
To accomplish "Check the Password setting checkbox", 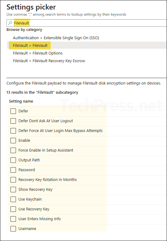I will pyautogui.click(x=13, y=170).
